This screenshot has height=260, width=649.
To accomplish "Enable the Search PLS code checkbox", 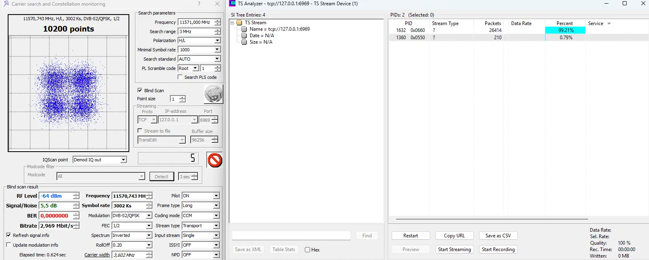I will (x=180, y=77).
